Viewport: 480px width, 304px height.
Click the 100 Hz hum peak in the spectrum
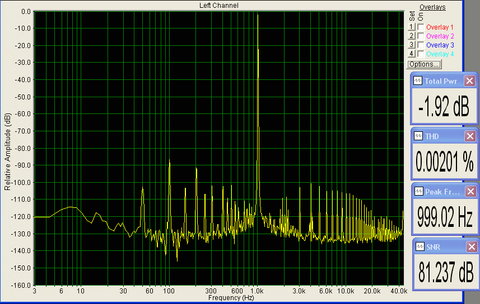pyautogui.click(x=169, y=160)
